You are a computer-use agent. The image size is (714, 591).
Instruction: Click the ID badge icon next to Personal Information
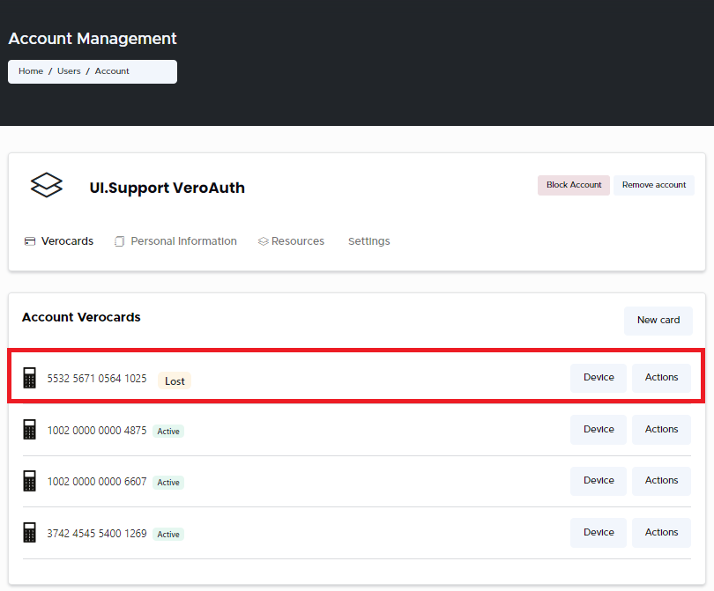(119, 240)
